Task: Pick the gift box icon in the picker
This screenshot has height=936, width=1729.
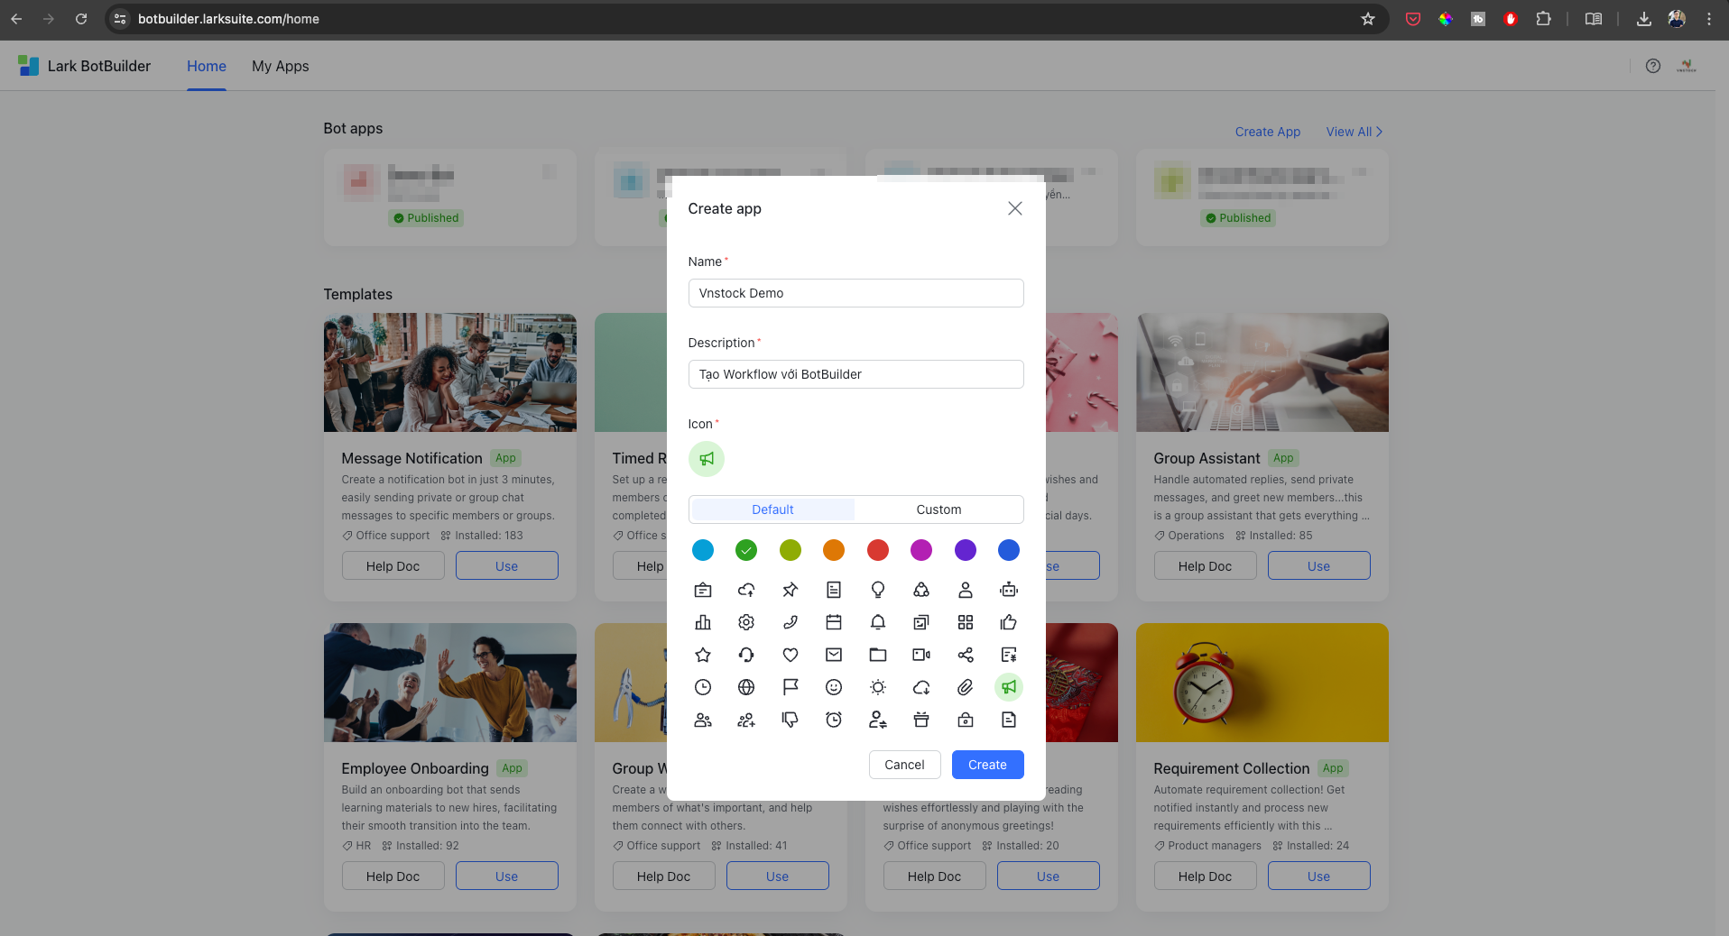Action: click(921, 720)
